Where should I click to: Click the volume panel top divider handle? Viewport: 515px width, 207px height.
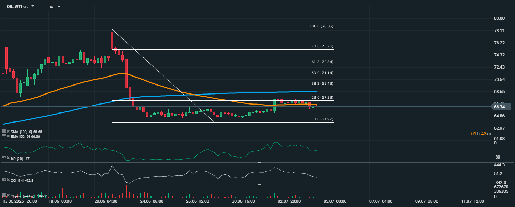tap(259, 184)
